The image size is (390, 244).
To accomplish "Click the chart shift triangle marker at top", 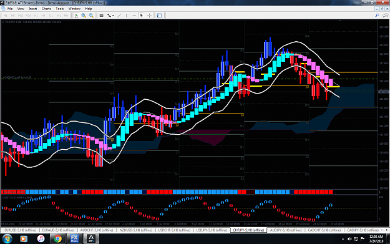I will 339,21.
